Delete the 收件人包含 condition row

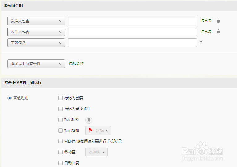tap(218, 32)
